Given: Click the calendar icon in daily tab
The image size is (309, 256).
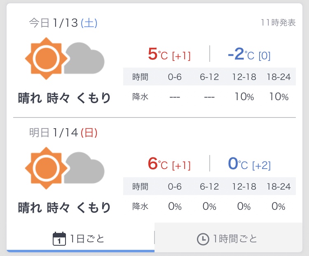Looking at the screenshot, I should tap(59, 239).
